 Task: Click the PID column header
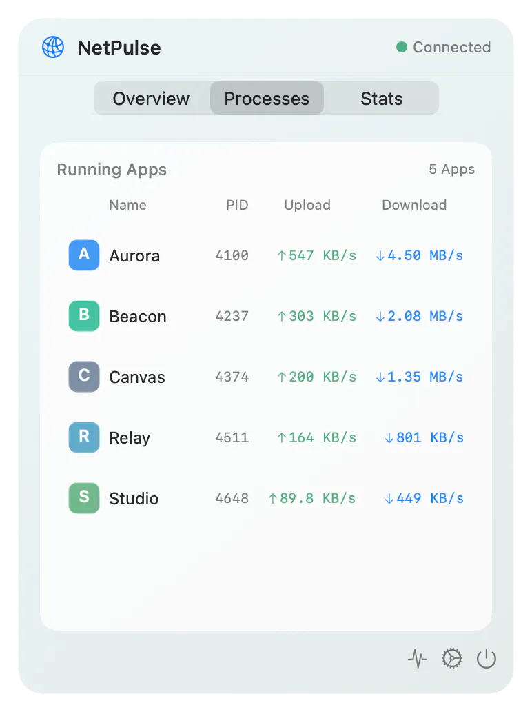tap(237, 205)
